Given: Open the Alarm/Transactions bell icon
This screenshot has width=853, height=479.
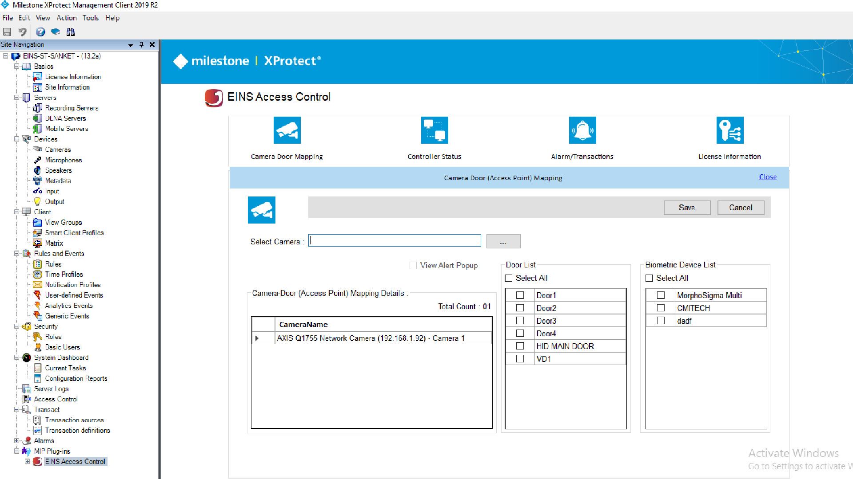Looking at the screenshot, I should pos(582,130).
